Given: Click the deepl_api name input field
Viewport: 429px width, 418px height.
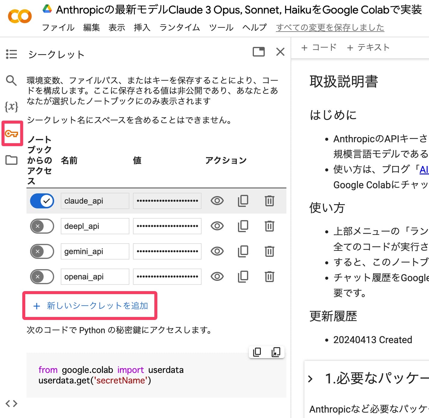Looking at the screenshot, I should pos(95,226).
